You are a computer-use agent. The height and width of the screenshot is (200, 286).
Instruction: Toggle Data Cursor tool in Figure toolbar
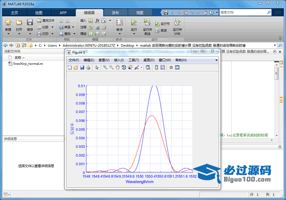[130, 68]
